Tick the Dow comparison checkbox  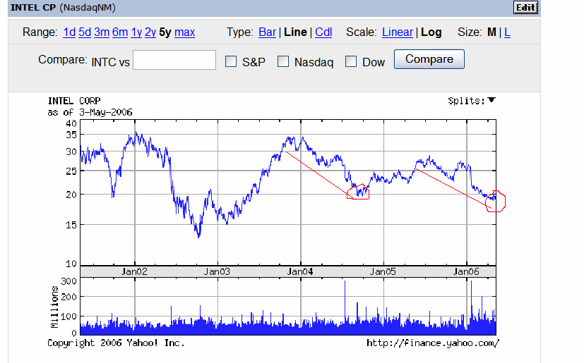351,61
